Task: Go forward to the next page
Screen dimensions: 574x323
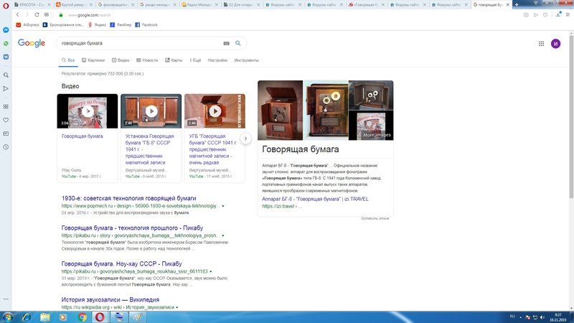Action: 27,14
